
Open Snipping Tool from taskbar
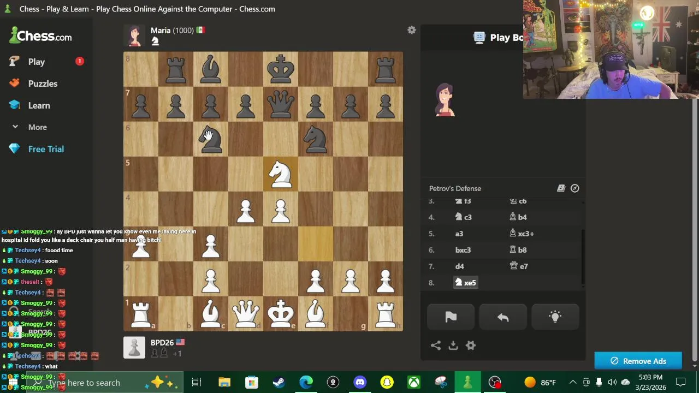(x=441, y=382)
